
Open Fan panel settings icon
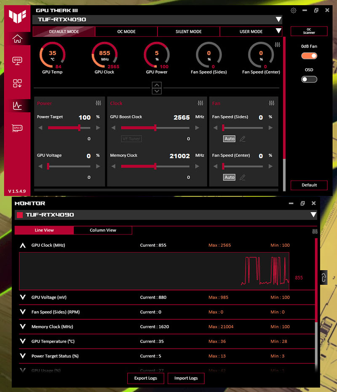pyautogui.click(x=272, y=103)
